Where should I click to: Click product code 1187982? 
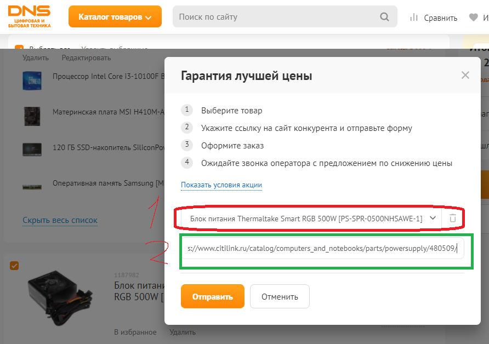pos(127,275)
